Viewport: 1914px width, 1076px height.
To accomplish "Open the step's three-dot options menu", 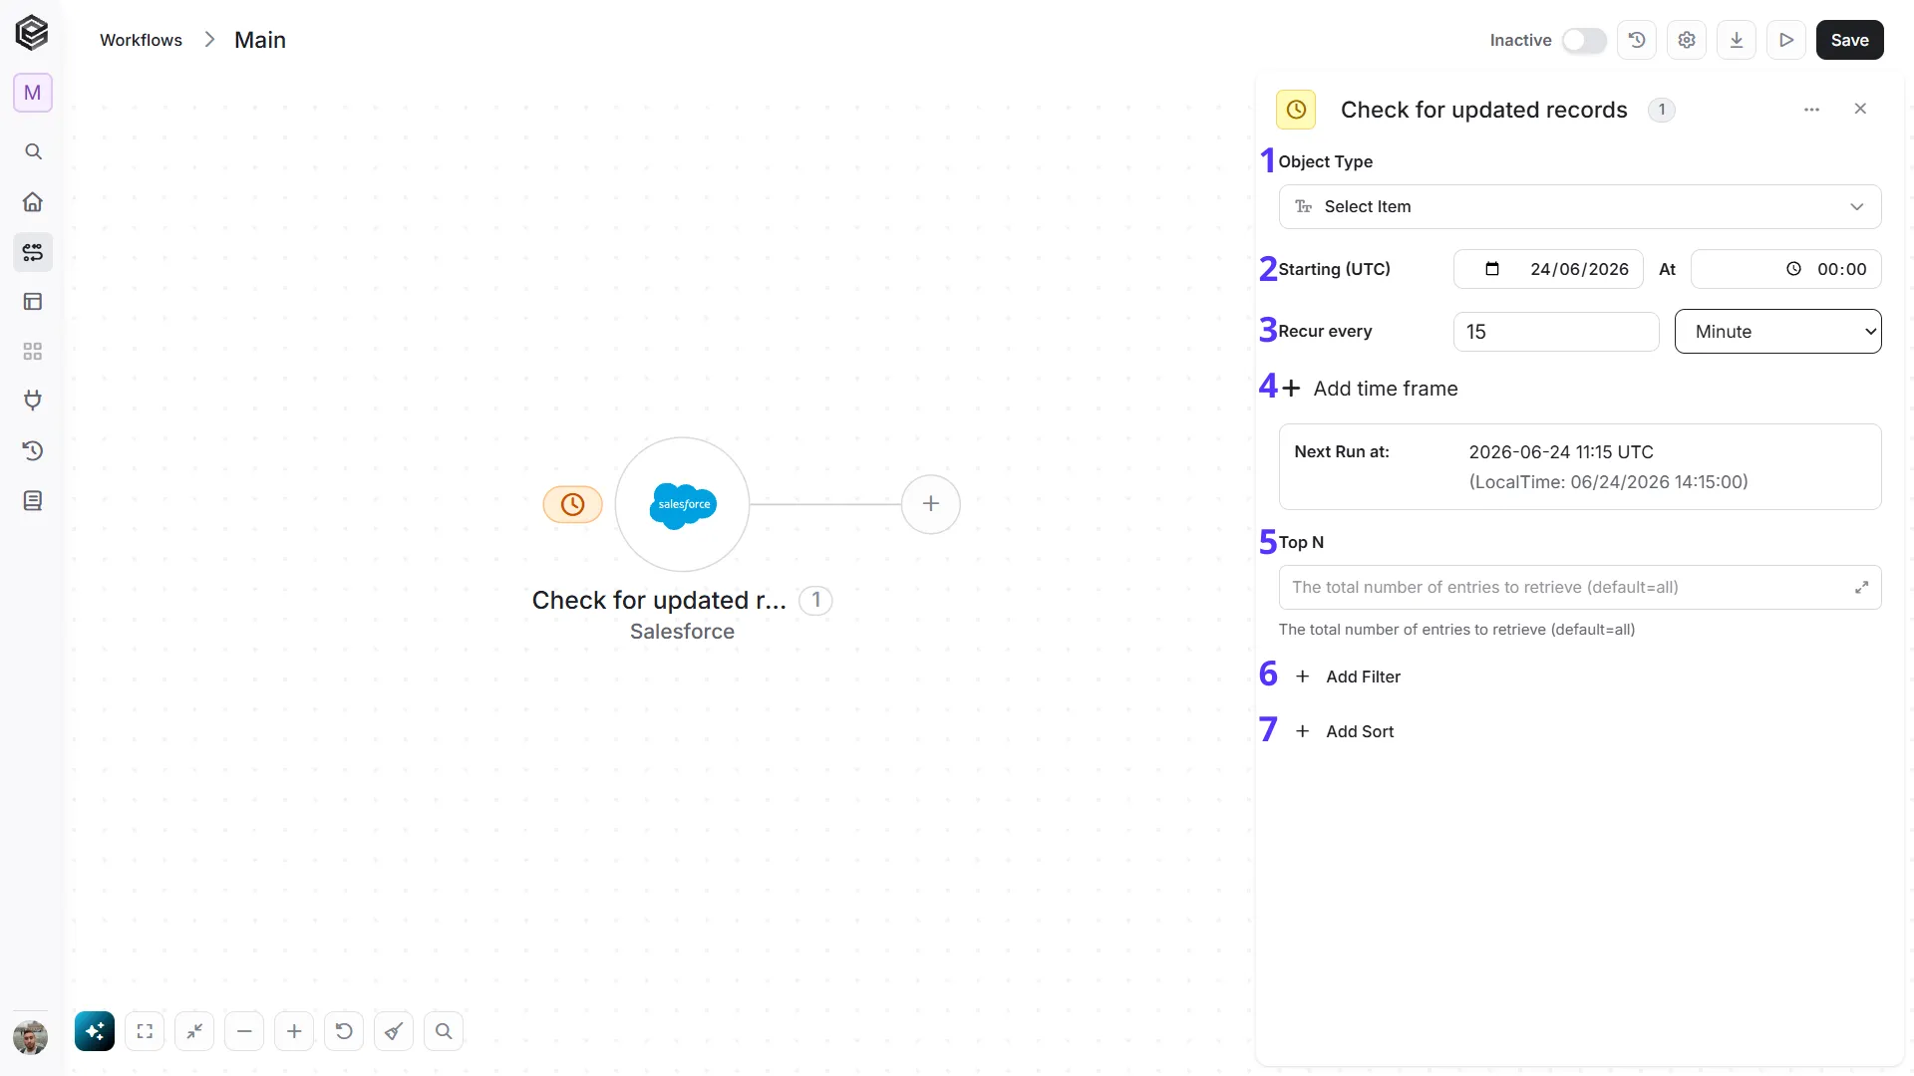I will click(1812, 110).
